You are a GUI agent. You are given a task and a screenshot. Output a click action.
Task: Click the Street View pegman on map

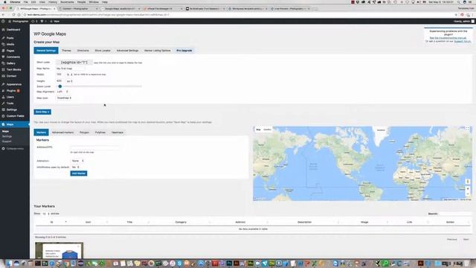(x=468, y=182)
